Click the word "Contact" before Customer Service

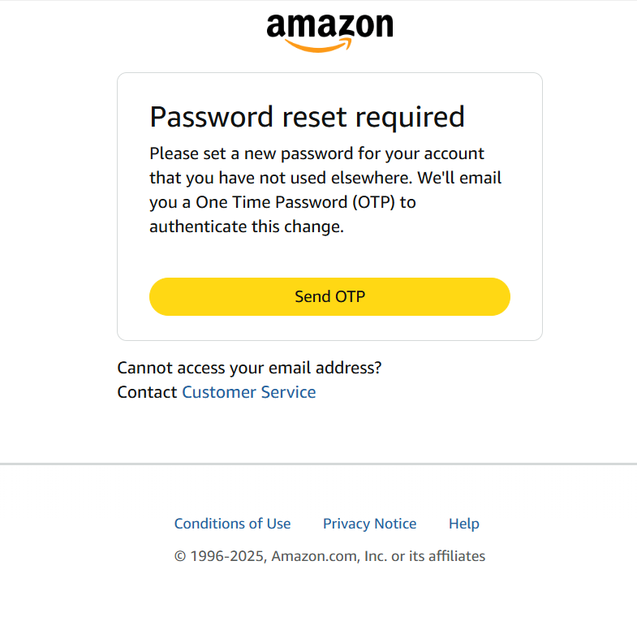(147, 392)
